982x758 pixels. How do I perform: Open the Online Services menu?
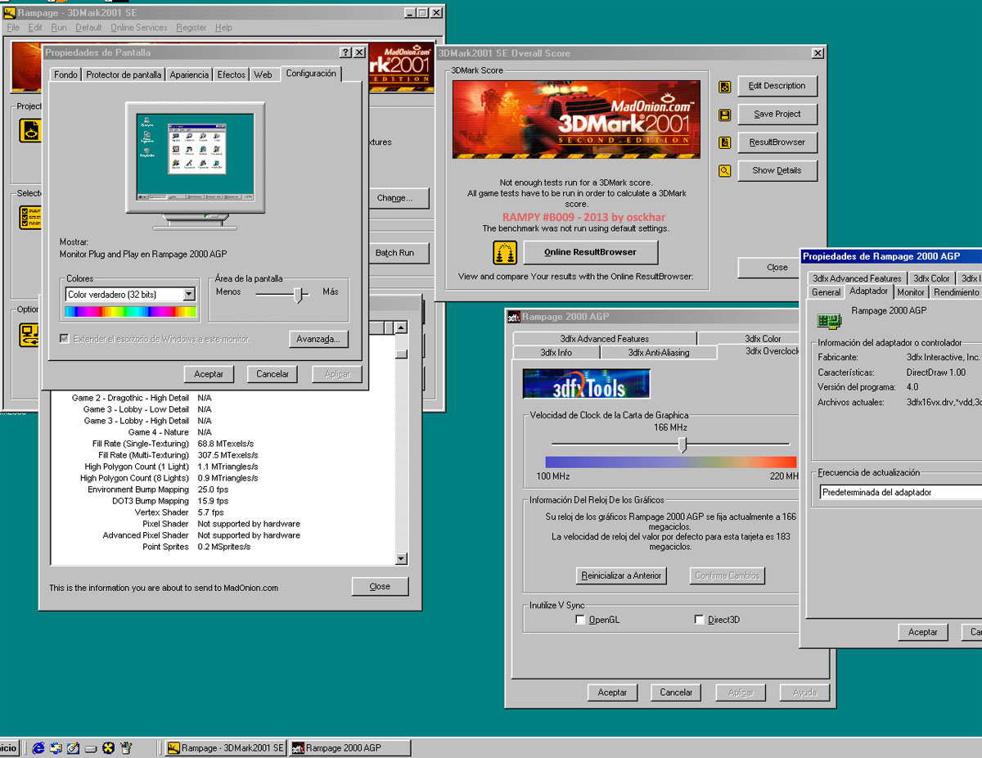coord(138,28)
